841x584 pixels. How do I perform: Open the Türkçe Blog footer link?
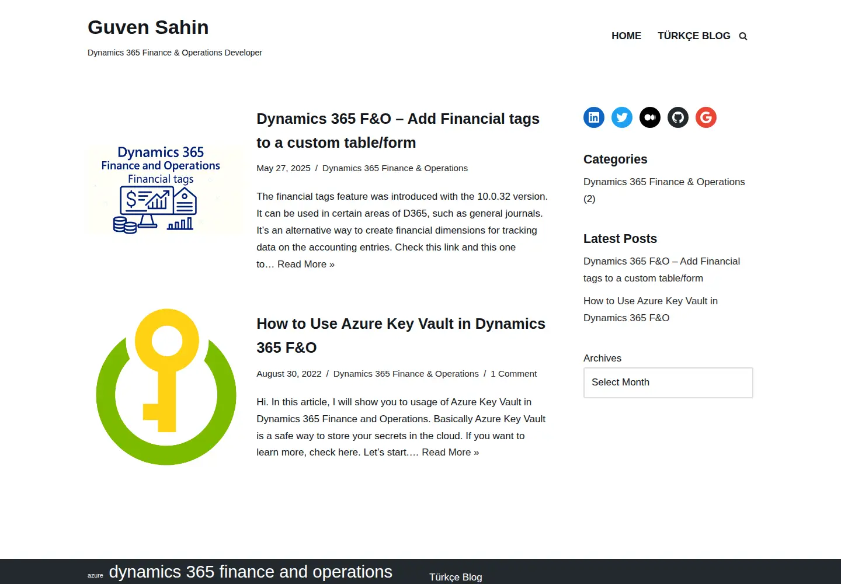[x=456, y=577]
